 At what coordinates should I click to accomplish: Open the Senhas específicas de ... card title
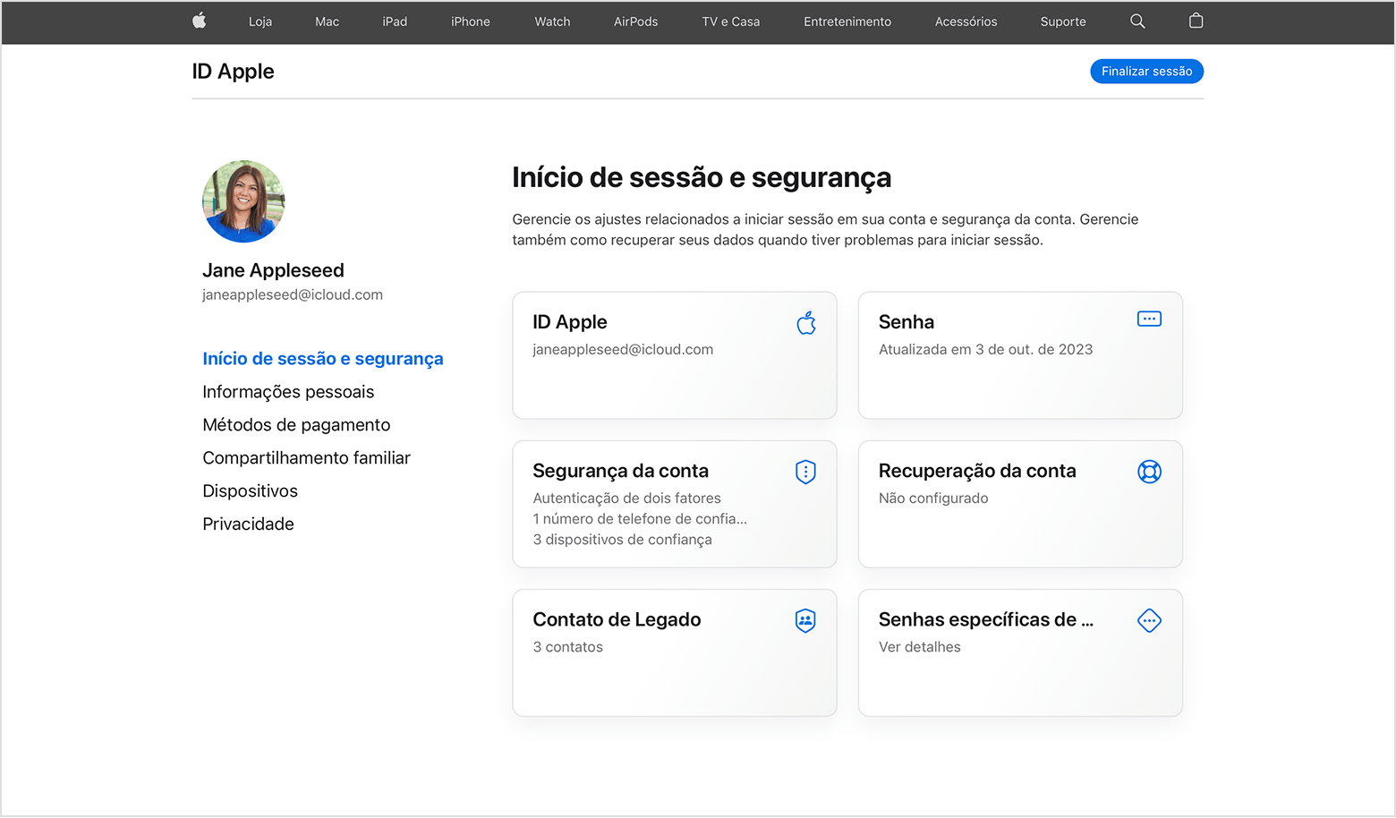(x=986, y=619)
